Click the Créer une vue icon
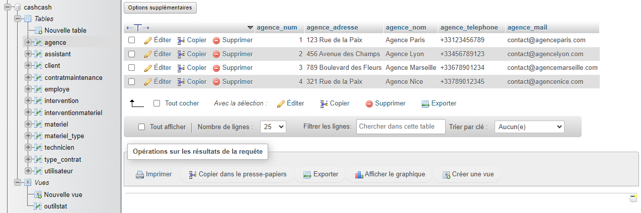This screenshot has height=213, width=641. (446, 175)
